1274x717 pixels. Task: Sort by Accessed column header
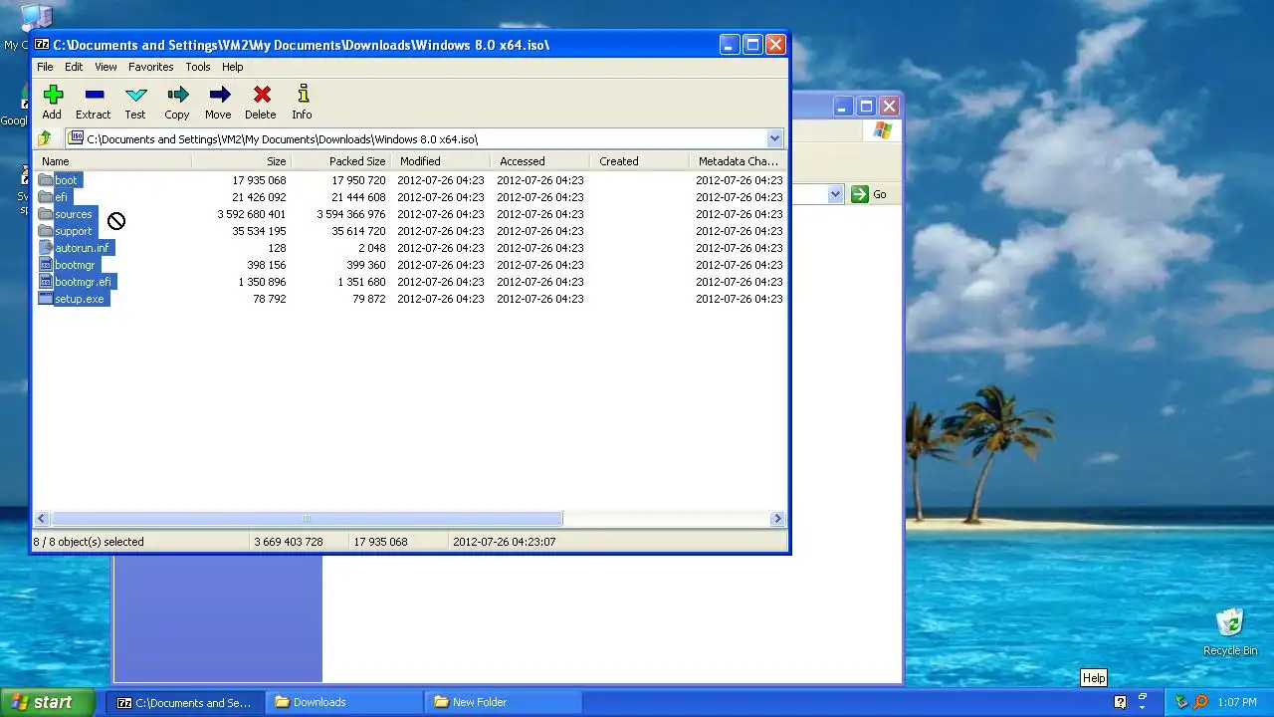539,161
